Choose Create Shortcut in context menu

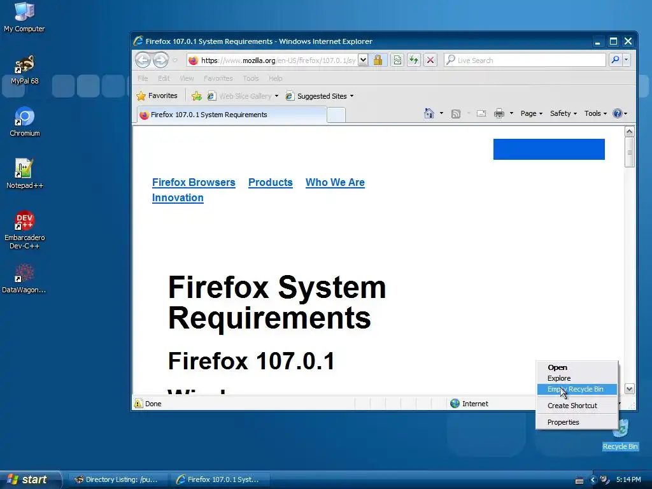(577, 406)
